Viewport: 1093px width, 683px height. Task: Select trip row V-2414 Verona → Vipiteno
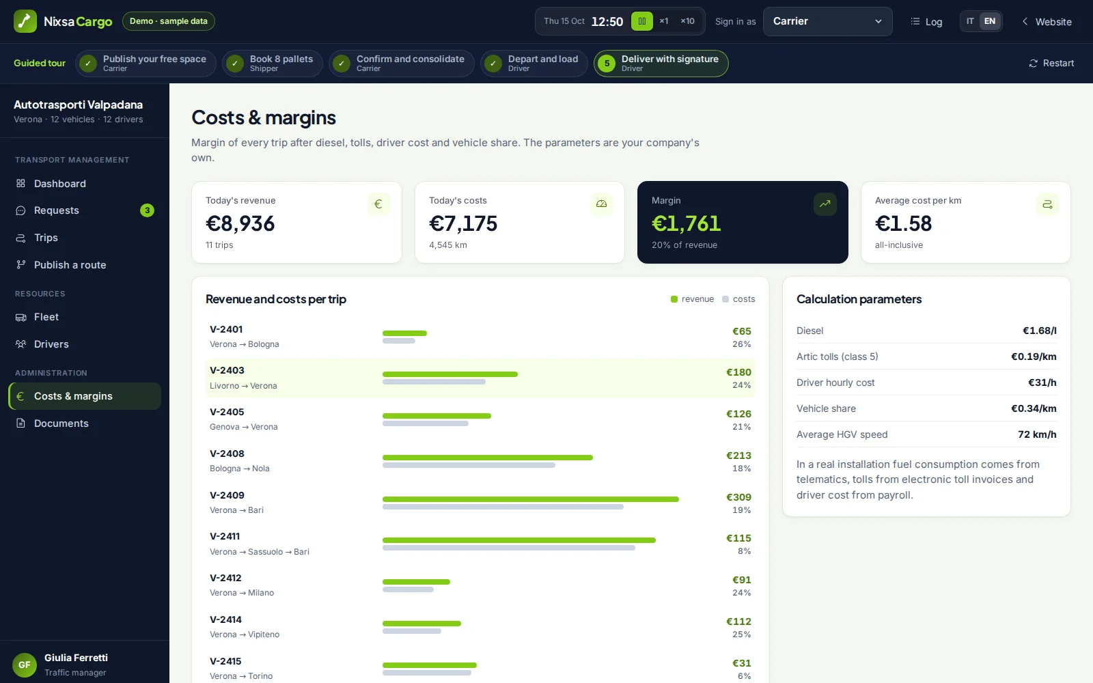point(480,627)
